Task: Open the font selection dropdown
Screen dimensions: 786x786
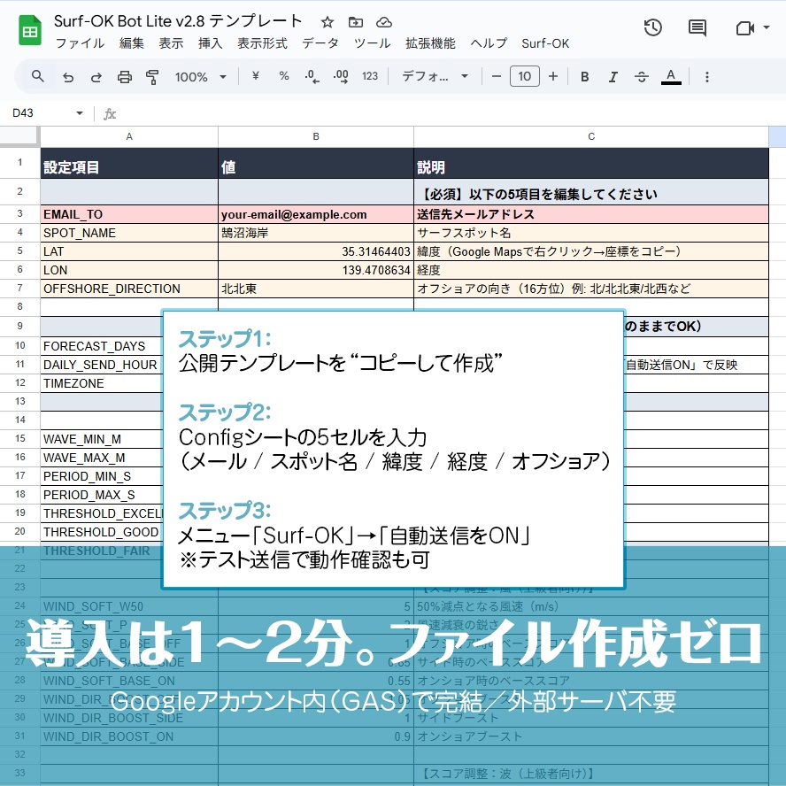Action: click(432, 77)
